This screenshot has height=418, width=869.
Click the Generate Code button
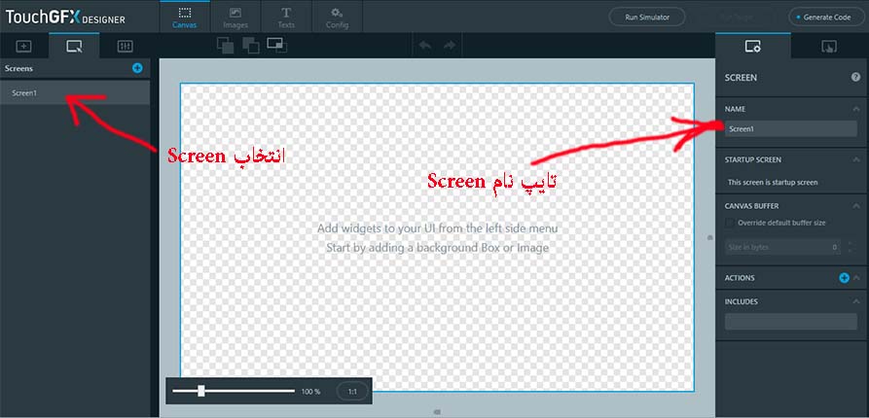click(x=825, y=17)
